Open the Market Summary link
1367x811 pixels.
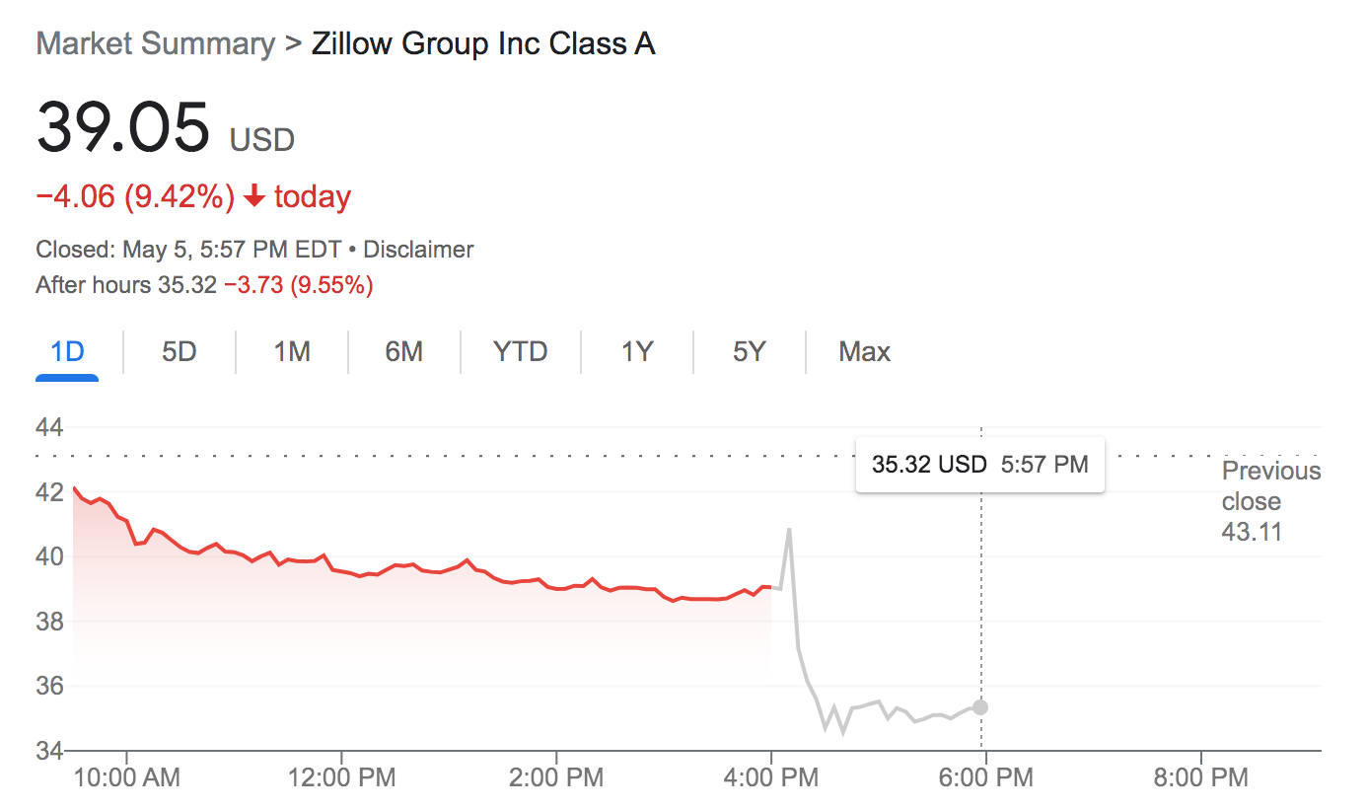(156, 44)
